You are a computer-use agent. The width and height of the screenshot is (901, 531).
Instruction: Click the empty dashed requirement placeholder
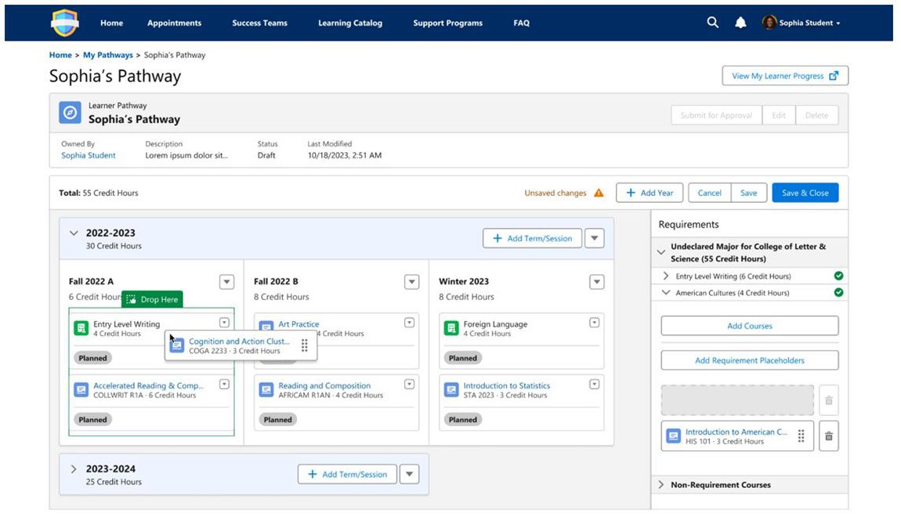tap(736, 399)
